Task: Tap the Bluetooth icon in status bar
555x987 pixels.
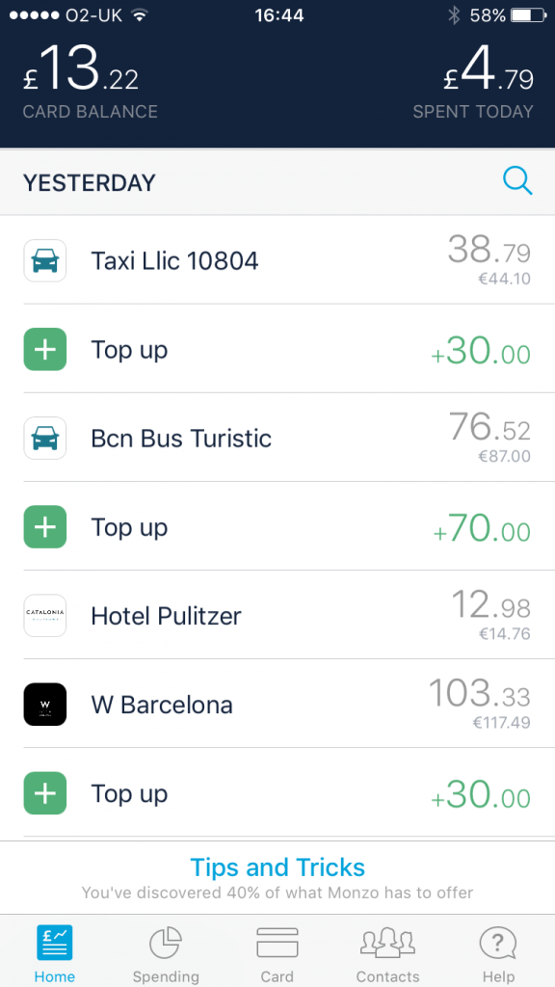Action: click(454, 15)
